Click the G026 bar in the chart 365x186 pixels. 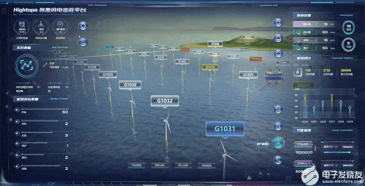323,109
